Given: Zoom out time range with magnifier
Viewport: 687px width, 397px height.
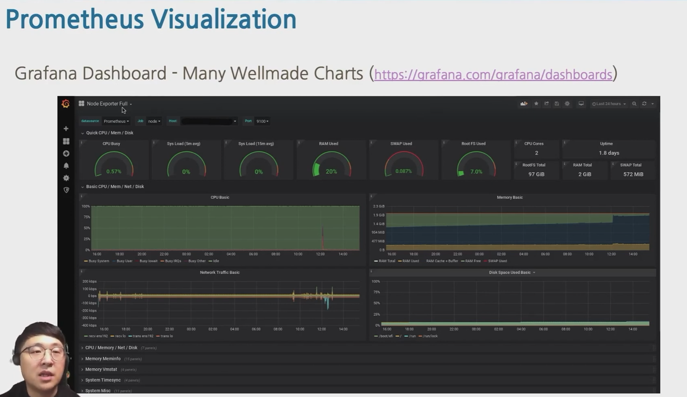Looking at the screenshot, I should [x=634, y=104].
